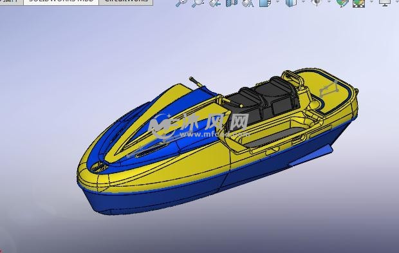Click the View Orientation cube icon

click(x=265, y=3)
